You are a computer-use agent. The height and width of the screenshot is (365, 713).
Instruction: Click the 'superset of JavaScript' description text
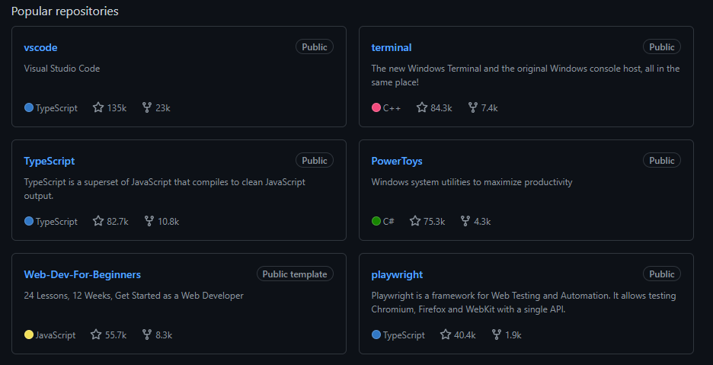[165, 189]
